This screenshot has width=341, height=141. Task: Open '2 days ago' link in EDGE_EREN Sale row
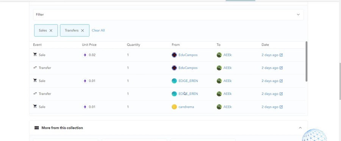pyautogui.click(x=270, y=81)
